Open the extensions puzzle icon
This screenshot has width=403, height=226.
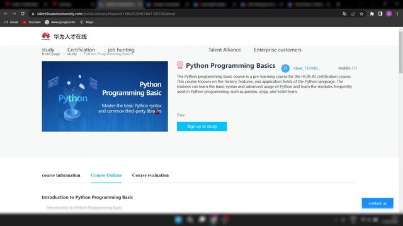click(x=372, y=14)
